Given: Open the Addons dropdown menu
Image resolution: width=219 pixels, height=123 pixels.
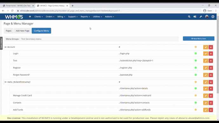Looking at the screenshot, I should coord(109,16).
